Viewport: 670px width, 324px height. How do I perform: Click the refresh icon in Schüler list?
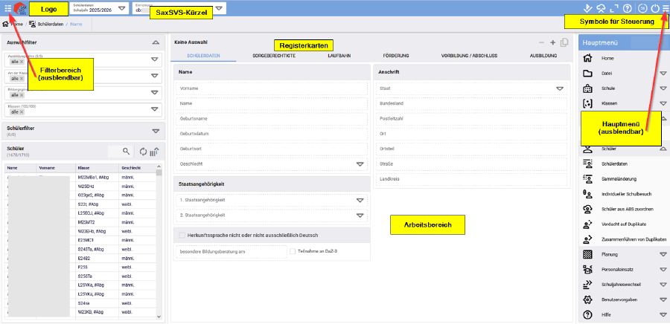tap(144, 152)
